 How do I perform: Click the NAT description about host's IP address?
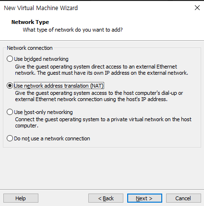pyautogui.click(x=99, y=96)
